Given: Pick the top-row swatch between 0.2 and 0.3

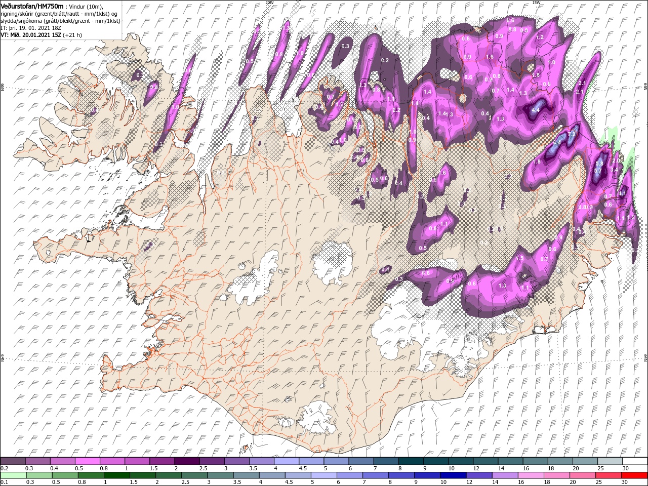Looking at the screenshot, I should coord(13,461).
